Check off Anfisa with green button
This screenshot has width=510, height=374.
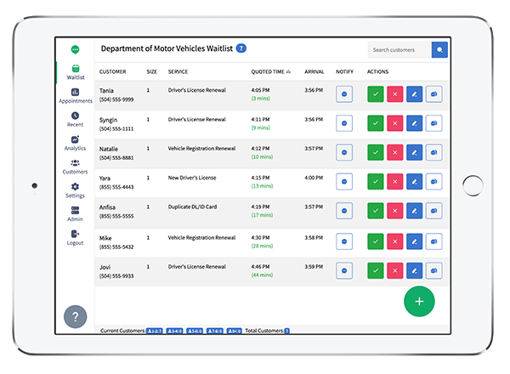click(376, 211)
